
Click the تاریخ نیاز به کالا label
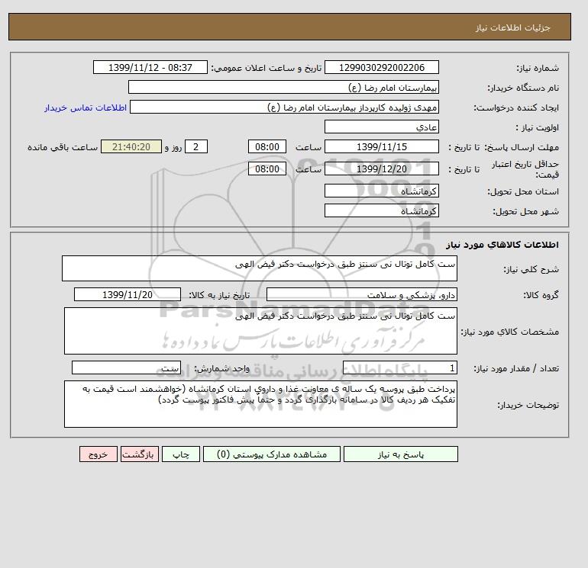tap(219, 295)
